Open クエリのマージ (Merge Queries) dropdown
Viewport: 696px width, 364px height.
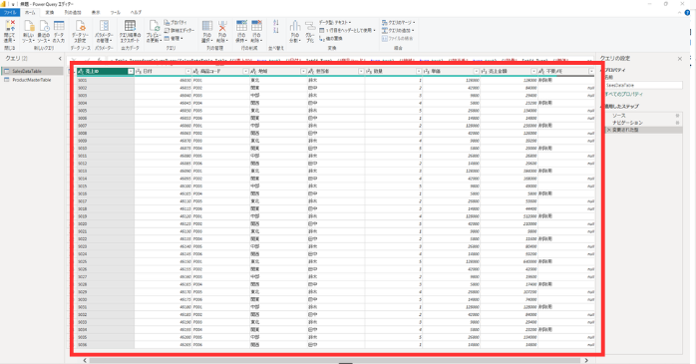tap(399, 22)
